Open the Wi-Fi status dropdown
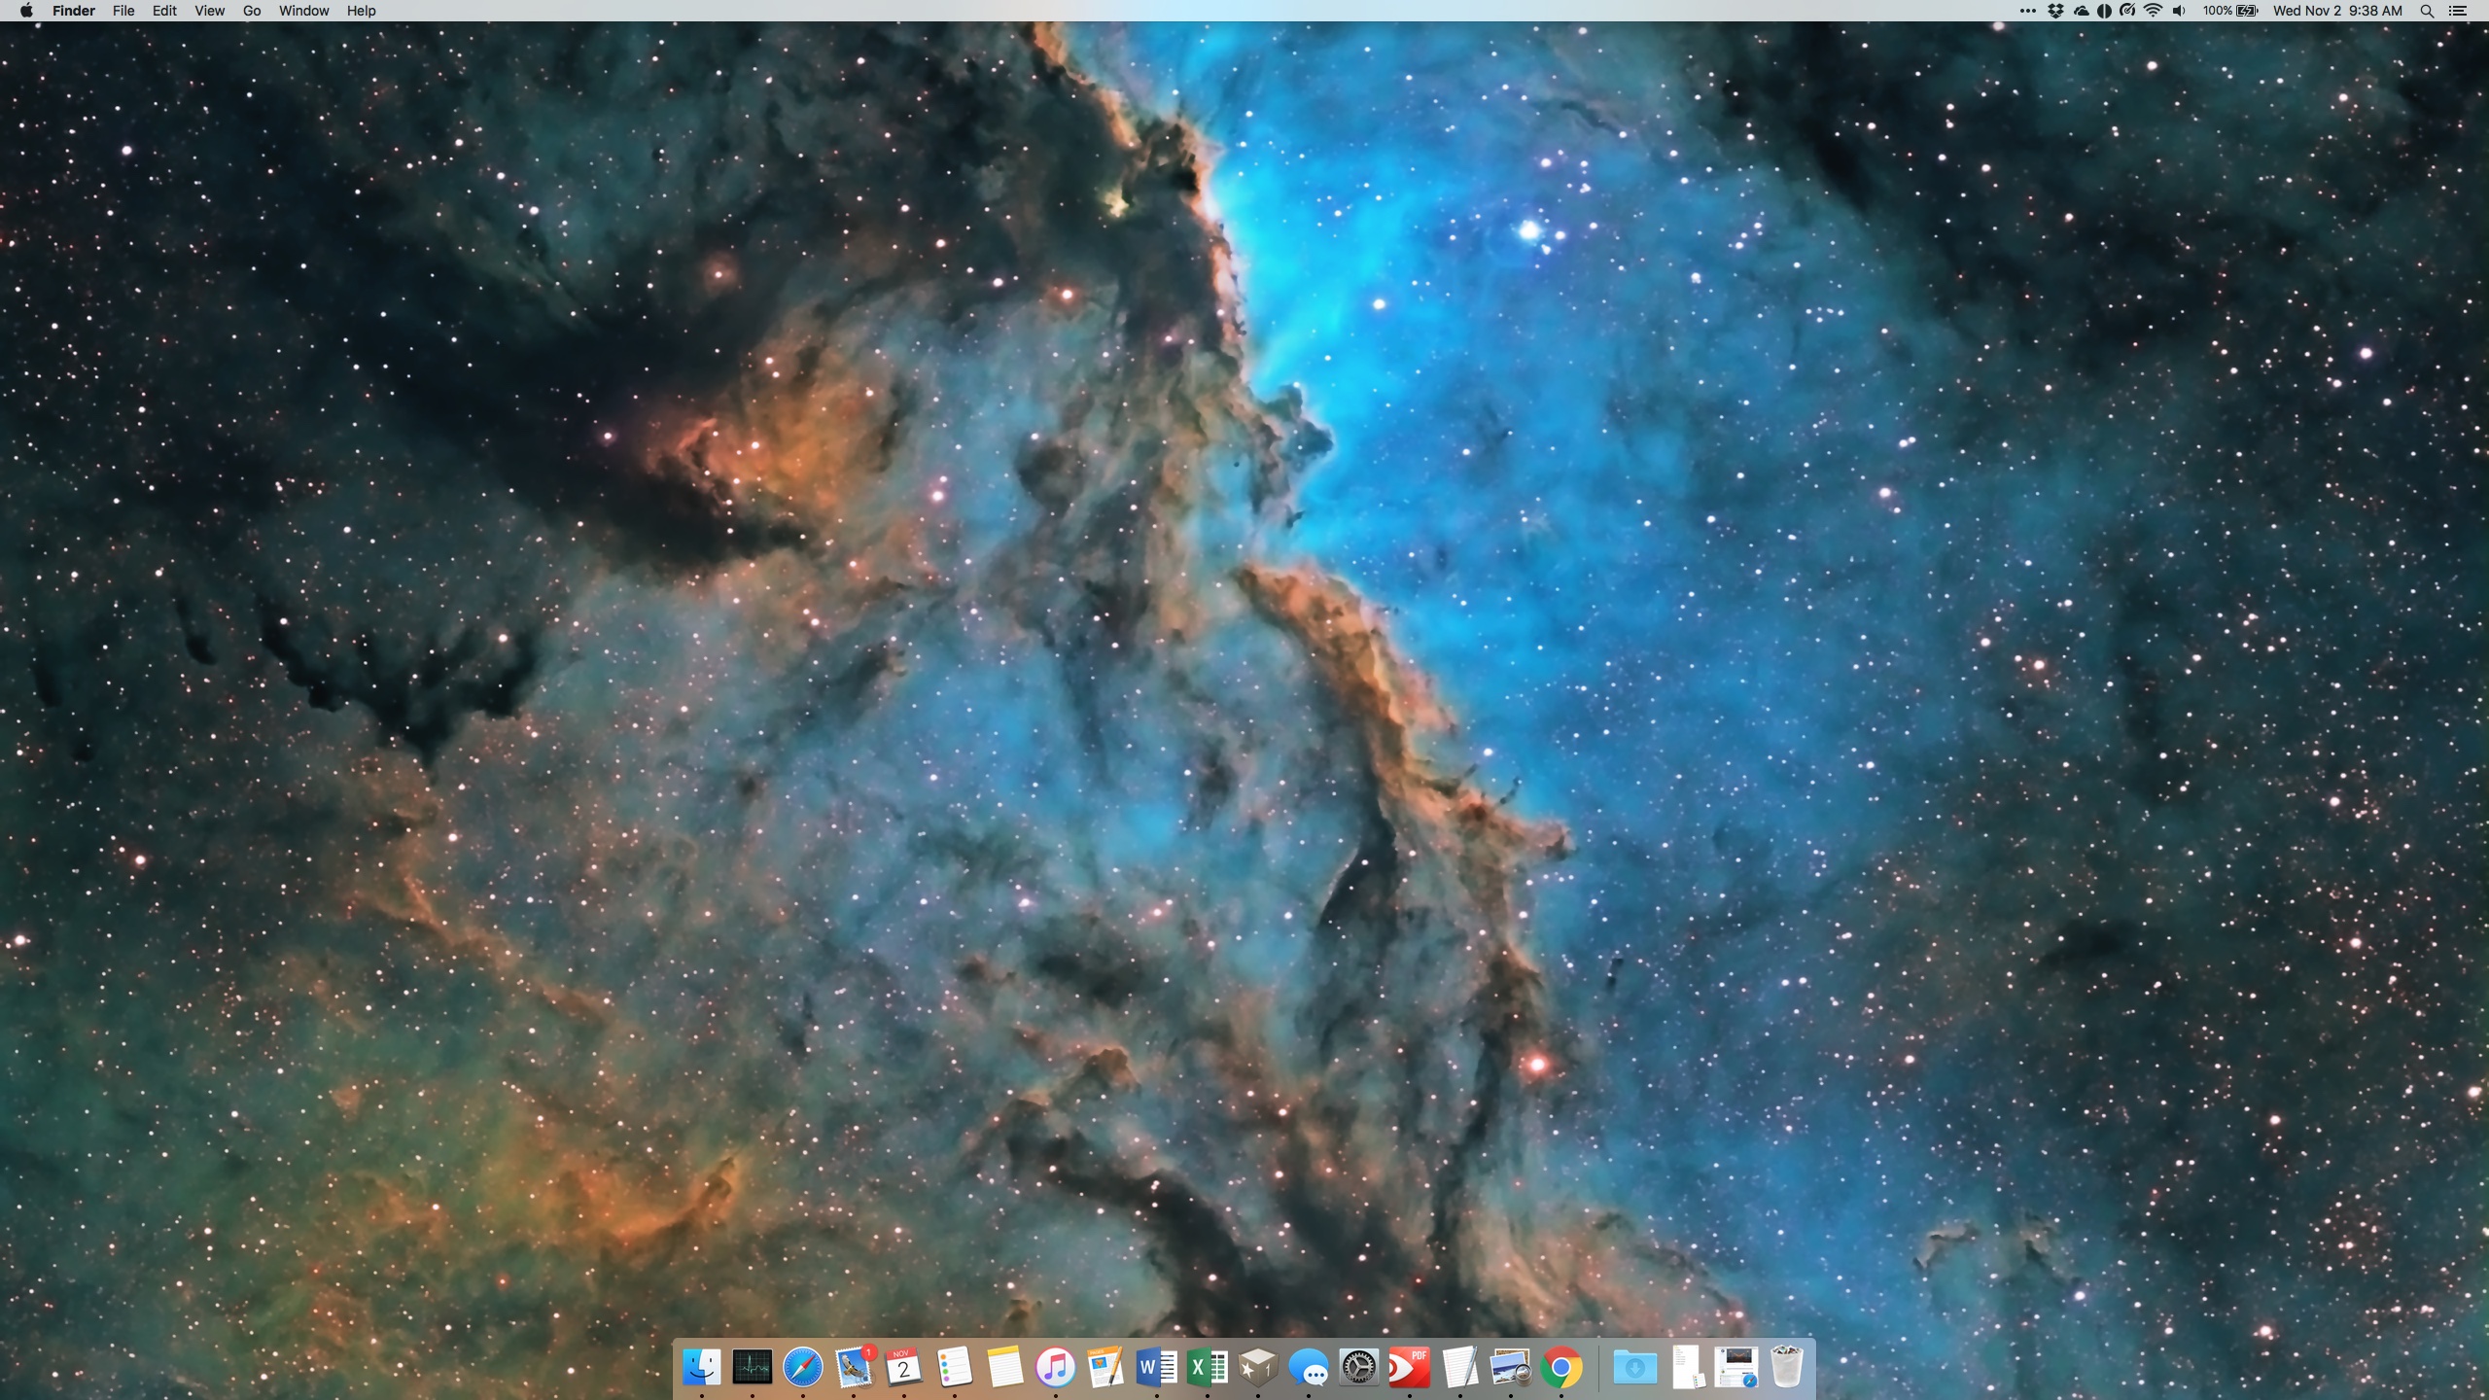Screen dimensions: 2489x1400 [x=2154, y=11]
